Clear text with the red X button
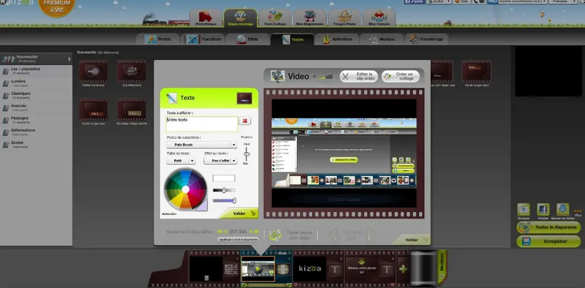This screenshot has height=288, width=585. pos(245,121)
